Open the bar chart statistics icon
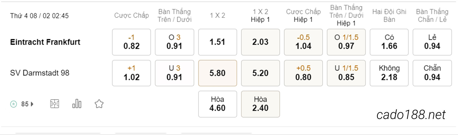The height and width of the screenshot is (135, 458). pos(77,104)
